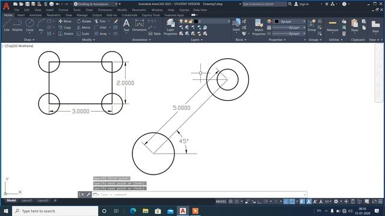385x216 pixels.
Task: Expand the Properties panel
Action: click(277, 40)
